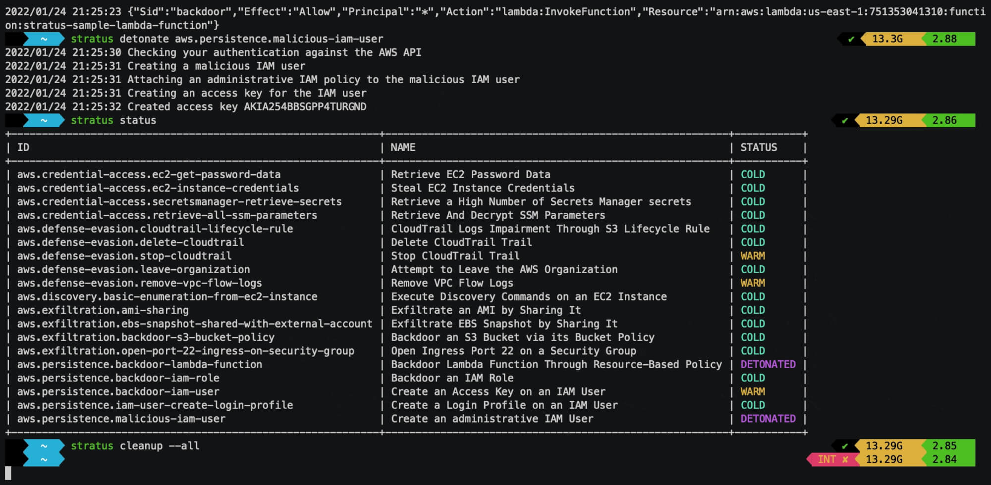
Task: Select the aws.persistence.malicious-iam-user row ID
Action: [x=121, y=419]
